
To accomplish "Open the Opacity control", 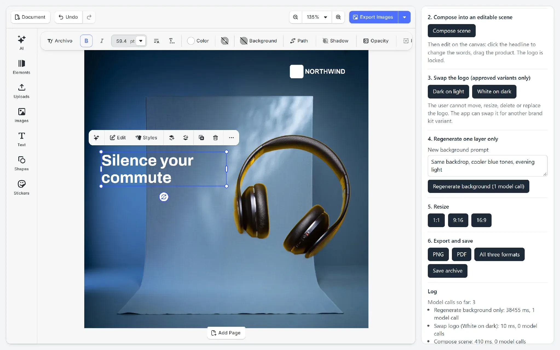I will [x=376, y=41].
